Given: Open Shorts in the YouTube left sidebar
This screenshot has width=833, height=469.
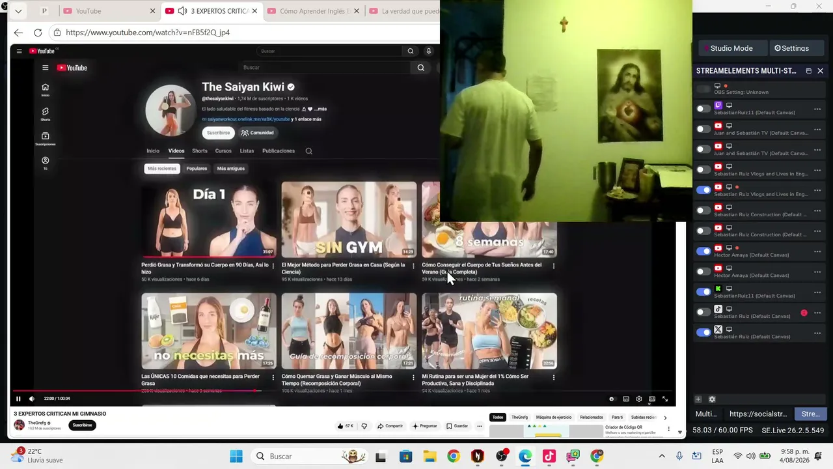Looking at the screenshot, I should click(45, 114).
